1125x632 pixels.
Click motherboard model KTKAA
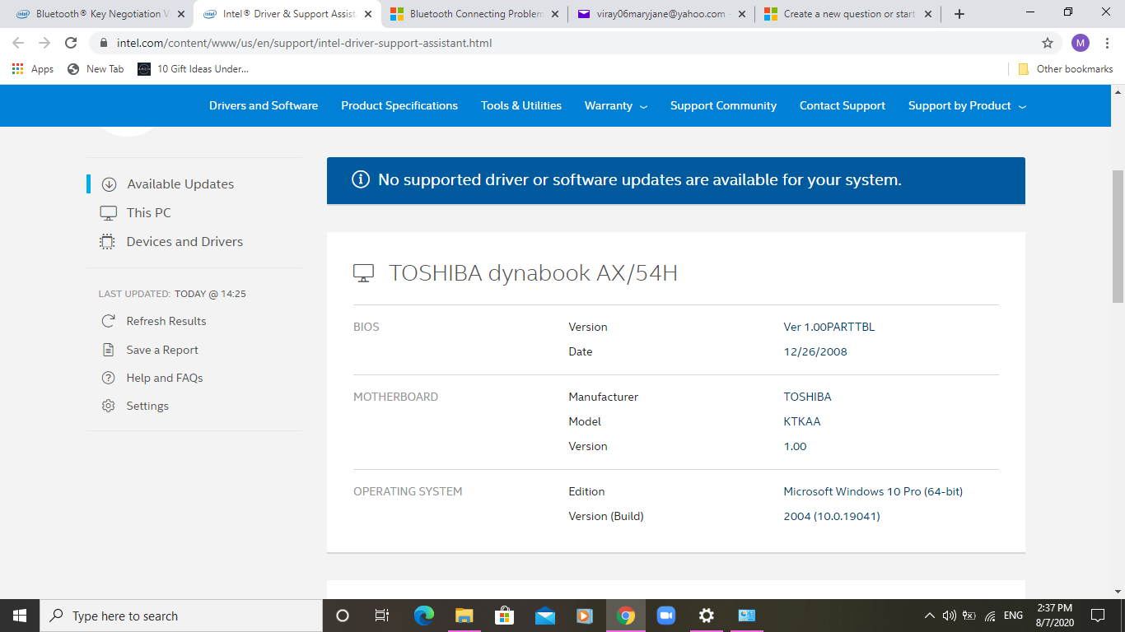coord(802,421)
